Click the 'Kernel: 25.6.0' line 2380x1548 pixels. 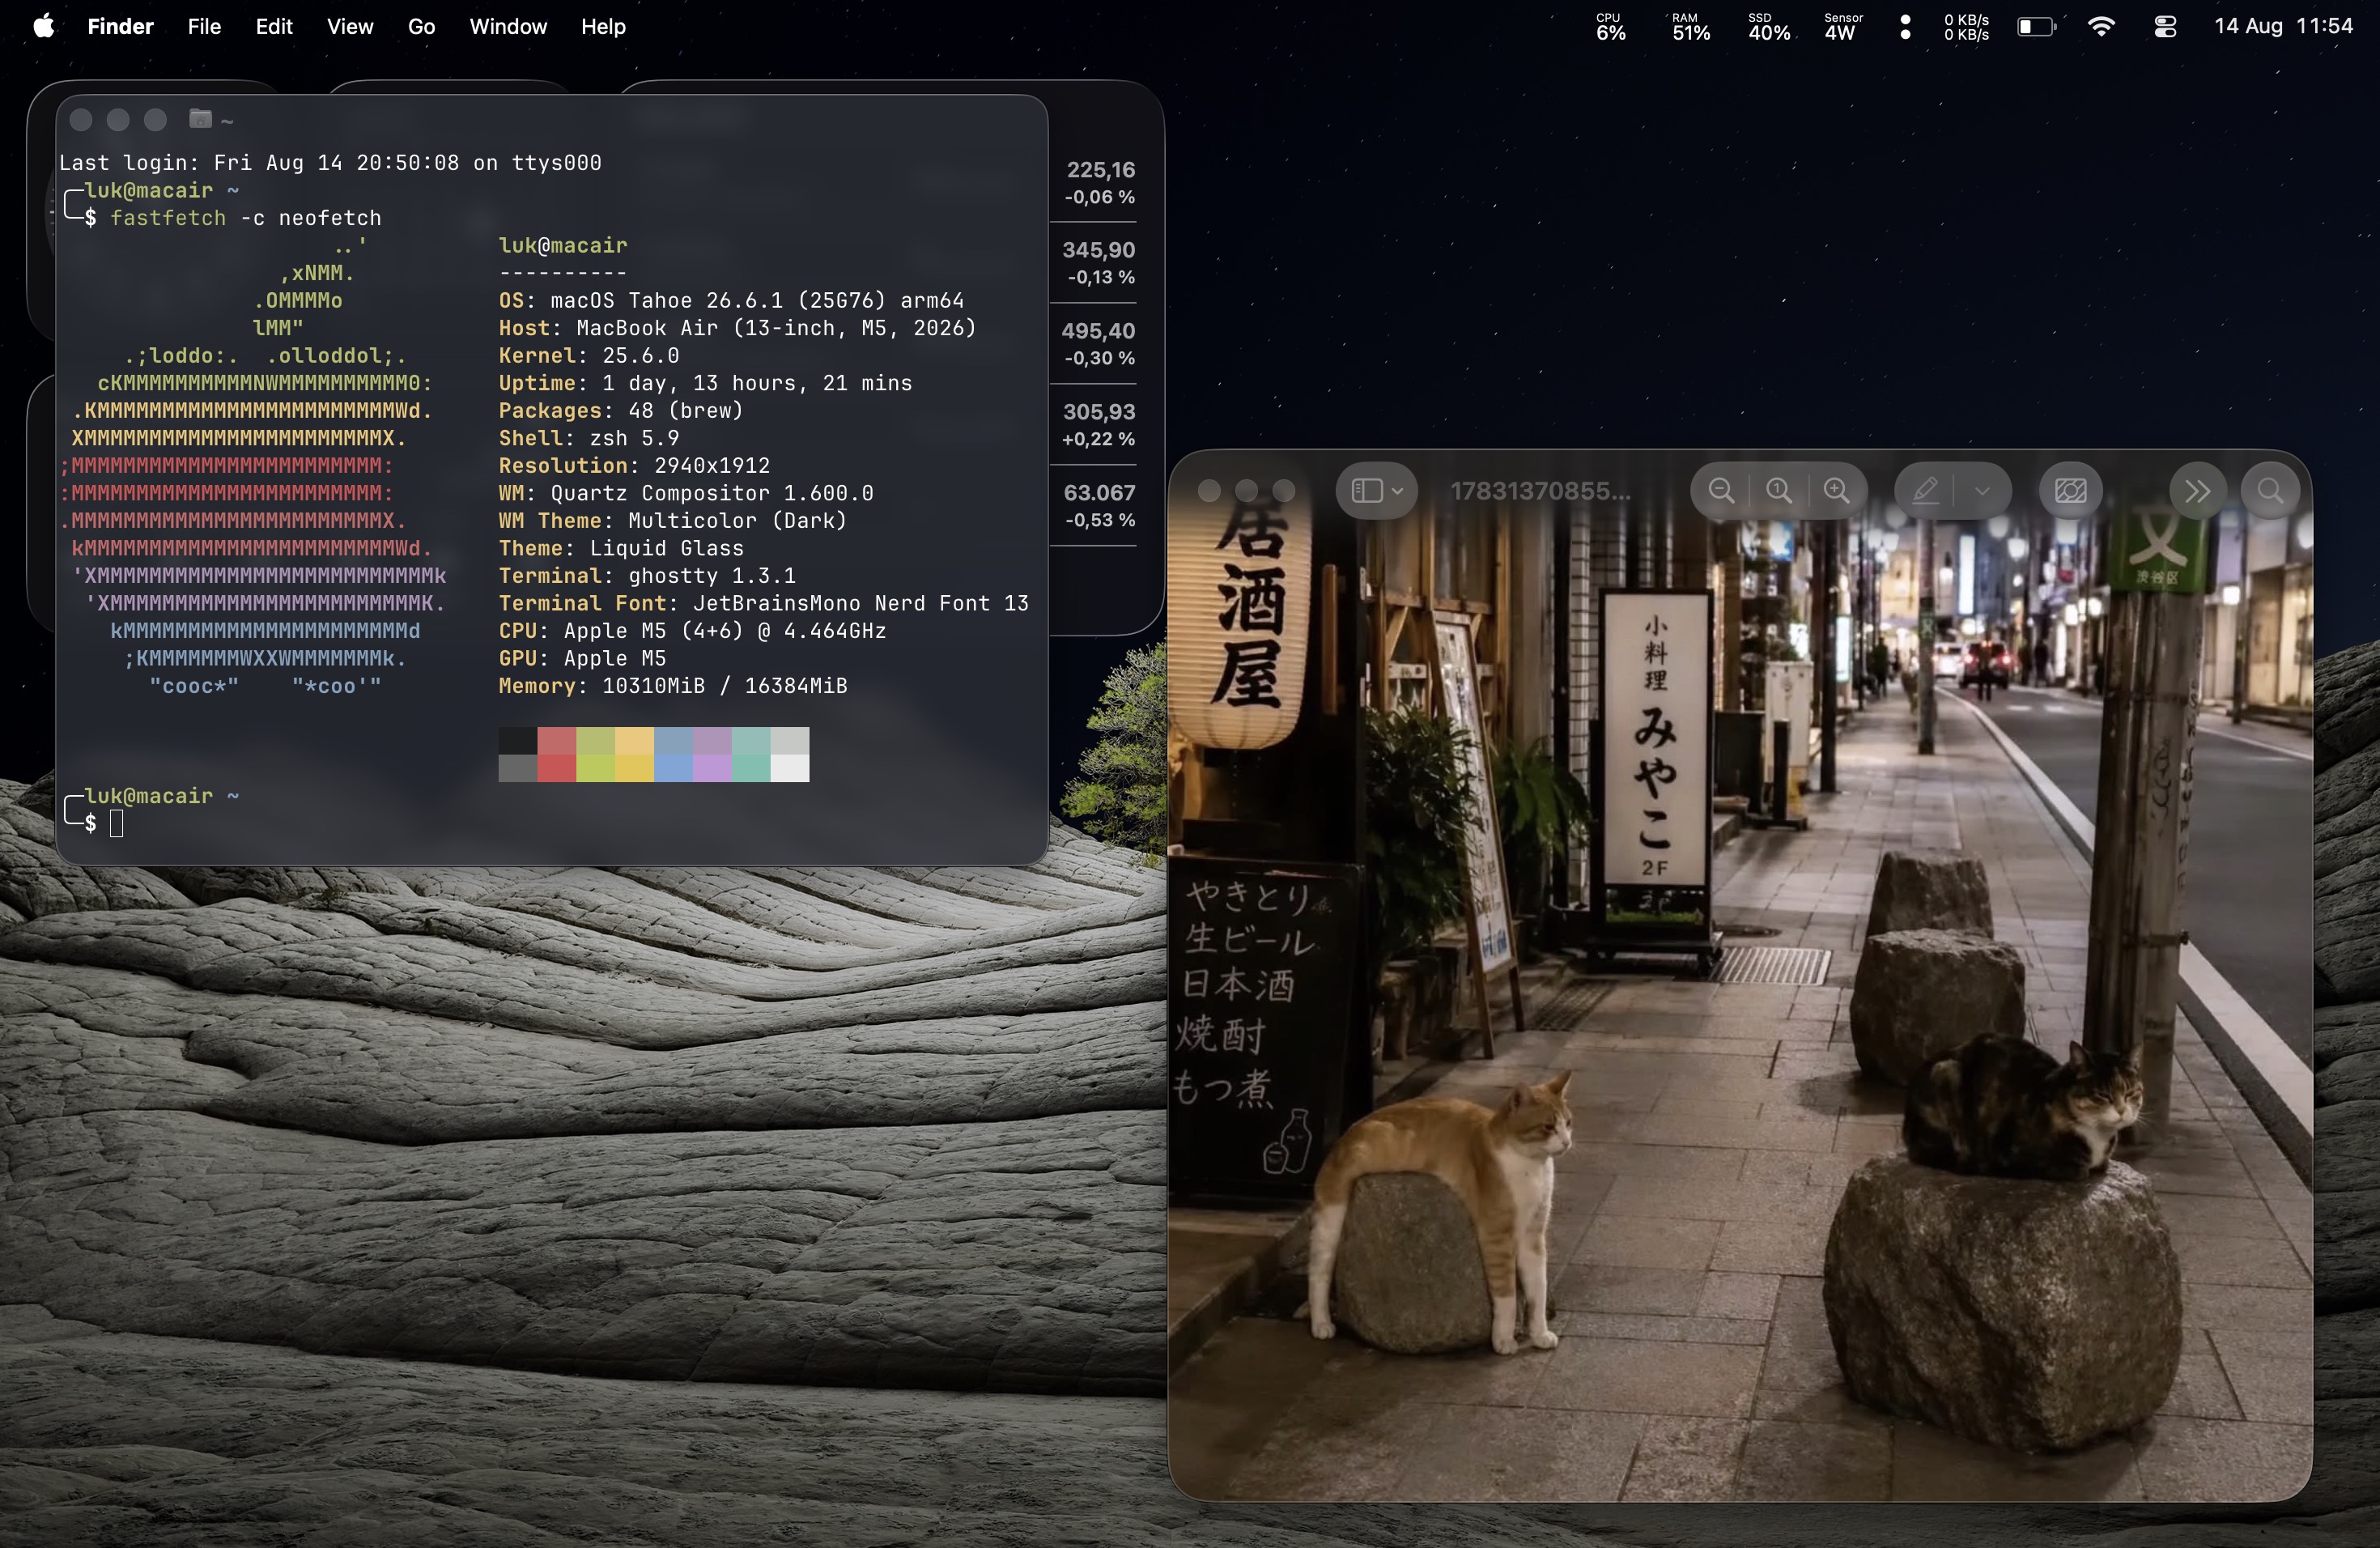589,355
